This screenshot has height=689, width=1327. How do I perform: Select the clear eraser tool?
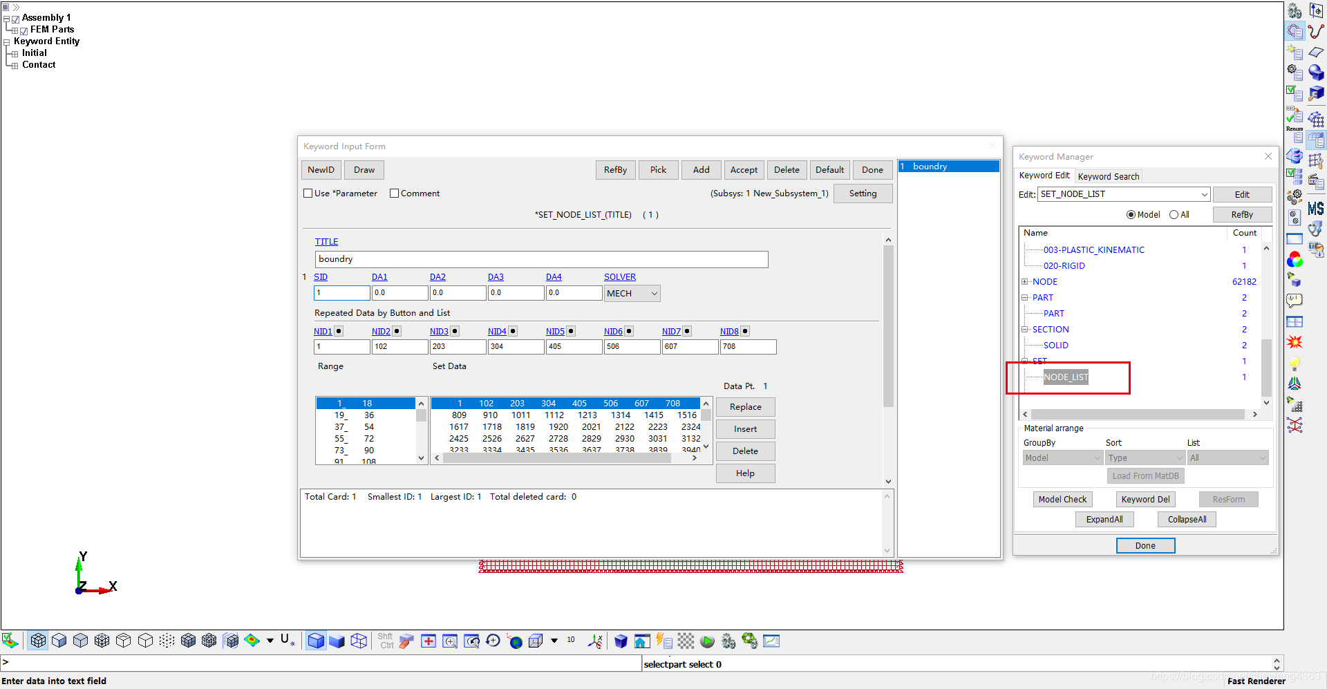pos(406,641)
